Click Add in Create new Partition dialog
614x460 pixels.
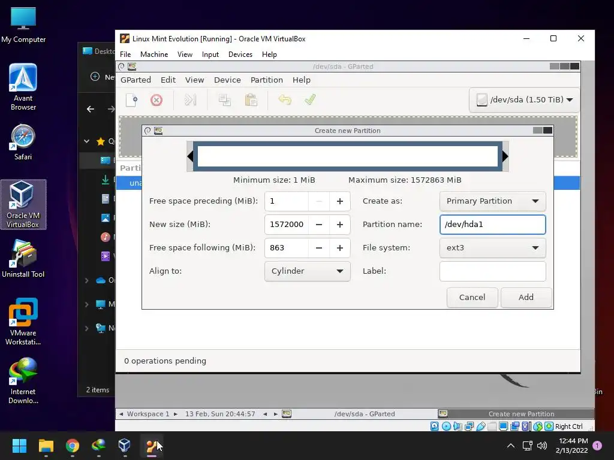pos(526,297)
